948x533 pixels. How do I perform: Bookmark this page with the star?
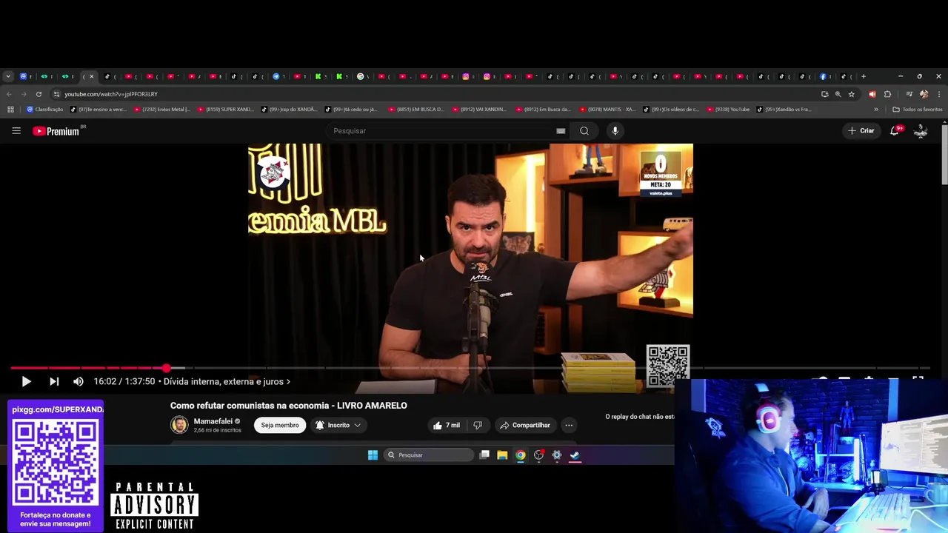pyautogui.click(x=852, y=94)
